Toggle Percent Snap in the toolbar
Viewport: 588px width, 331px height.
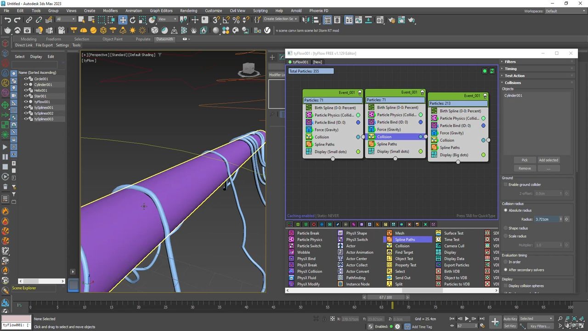[x=236, y=20]
